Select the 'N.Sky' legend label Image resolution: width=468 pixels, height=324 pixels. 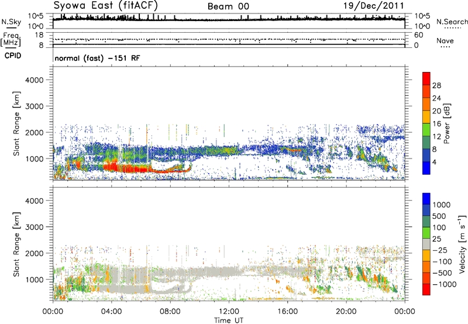(x=11, y=22)
